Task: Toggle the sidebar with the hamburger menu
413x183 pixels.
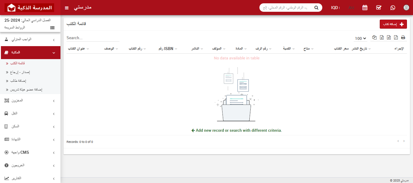Action: click(67, 8)
